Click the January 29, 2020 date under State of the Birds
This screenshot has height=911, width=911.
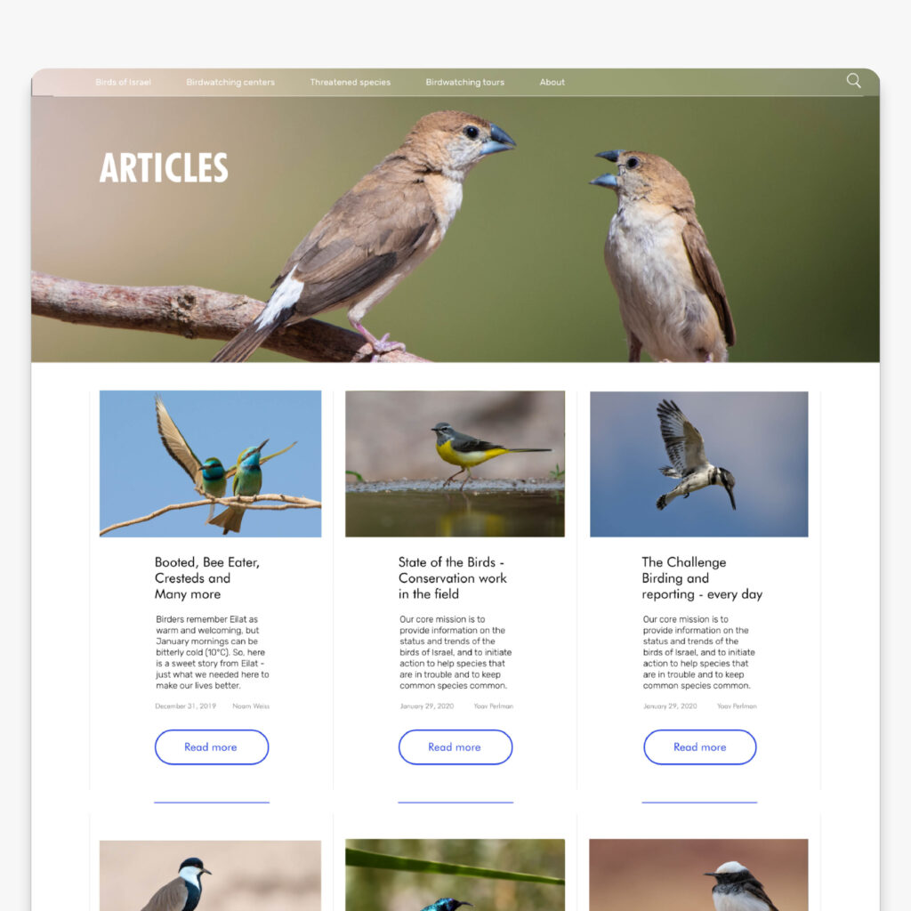[427, 705]
